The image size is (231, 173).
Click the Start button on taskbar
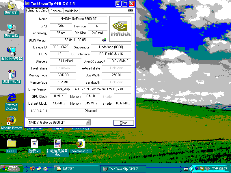(12, 169)
